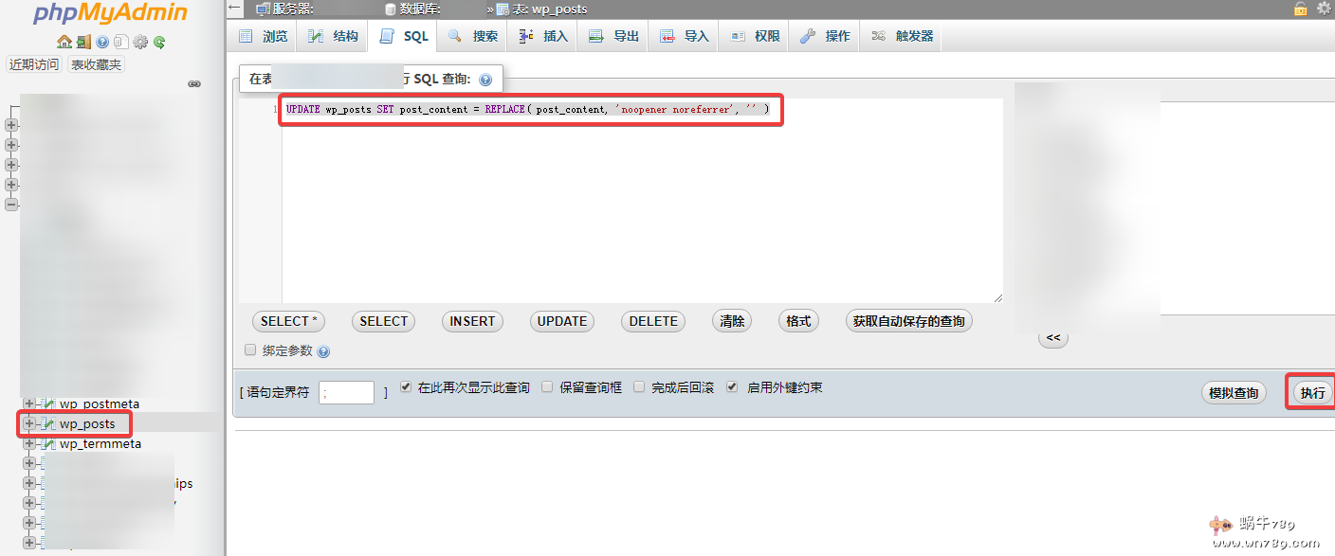Enable 保留查询框 option
Image resolution: width=1335 pixels, height=556 pixels.
coord(547,386)
